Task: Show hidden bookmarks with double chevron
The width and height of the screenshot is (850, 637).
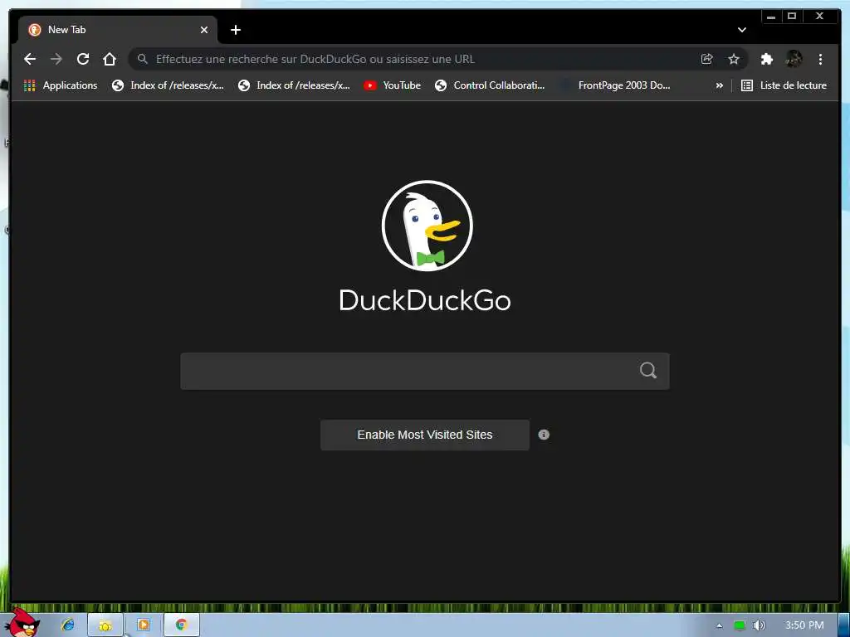Action: (x=720, y=85)
